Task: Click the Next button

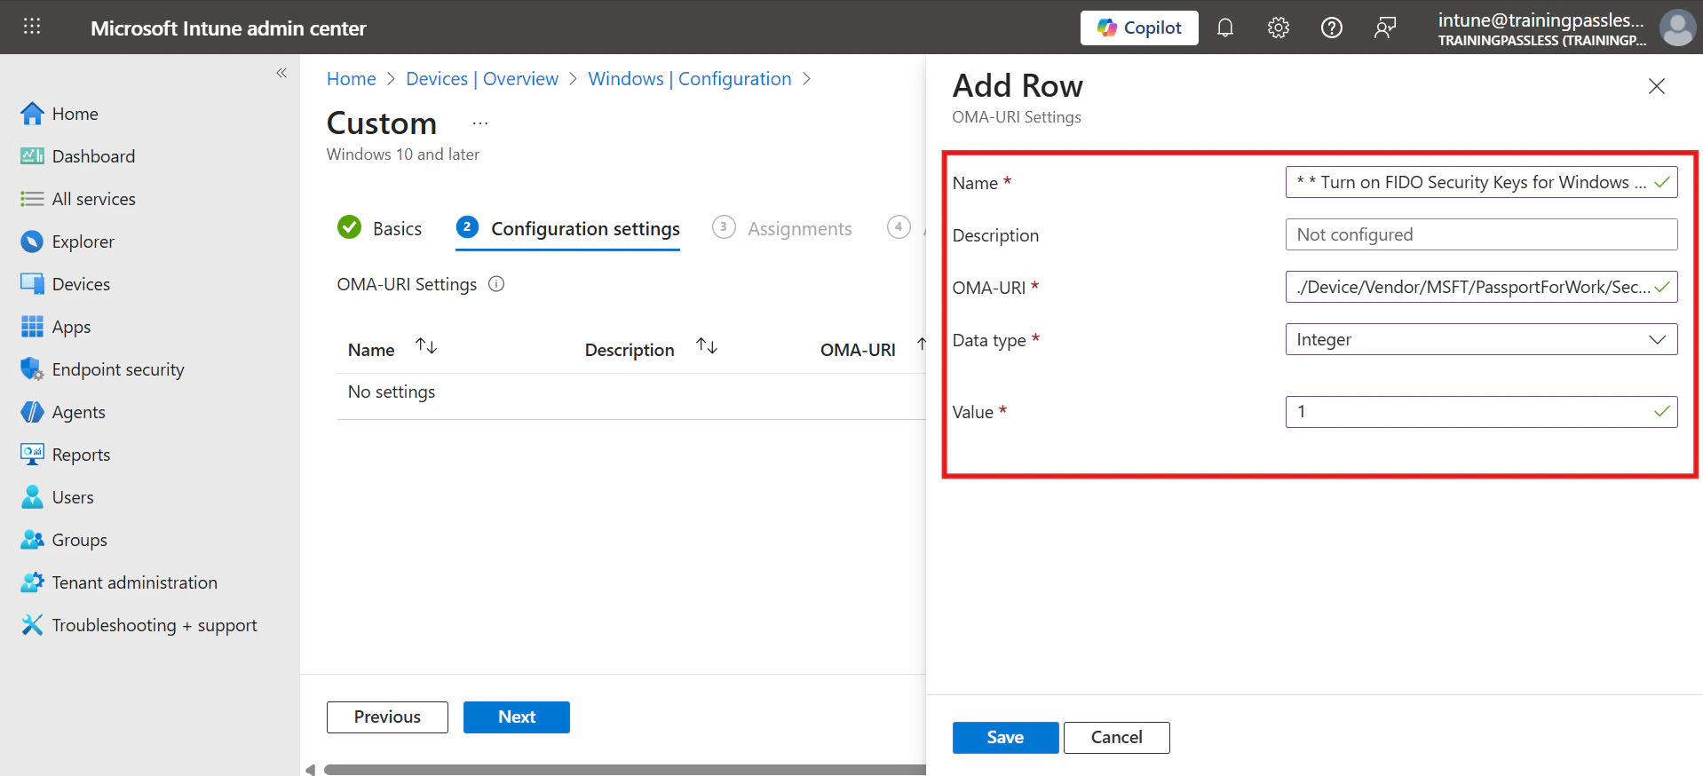Action: 517,717
